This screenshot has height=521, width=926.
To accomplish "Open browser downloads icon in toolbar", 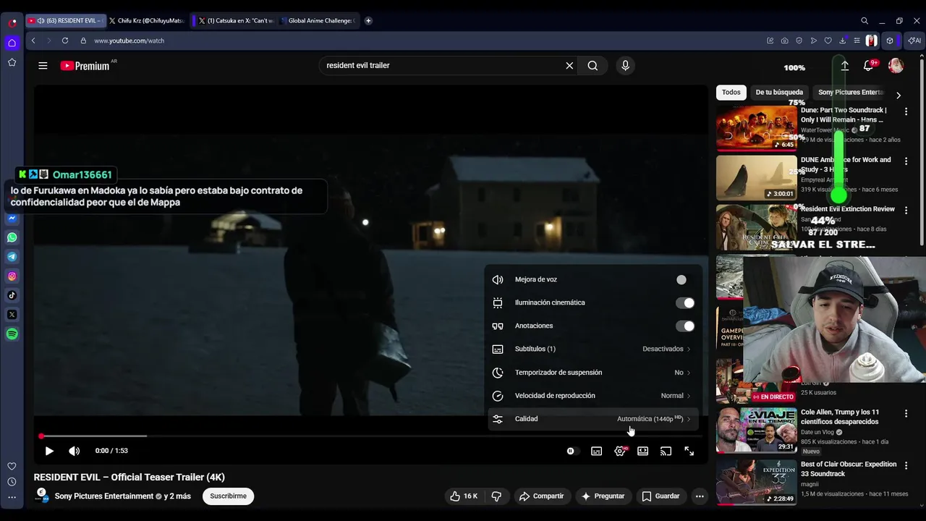I will pos(843,41).
